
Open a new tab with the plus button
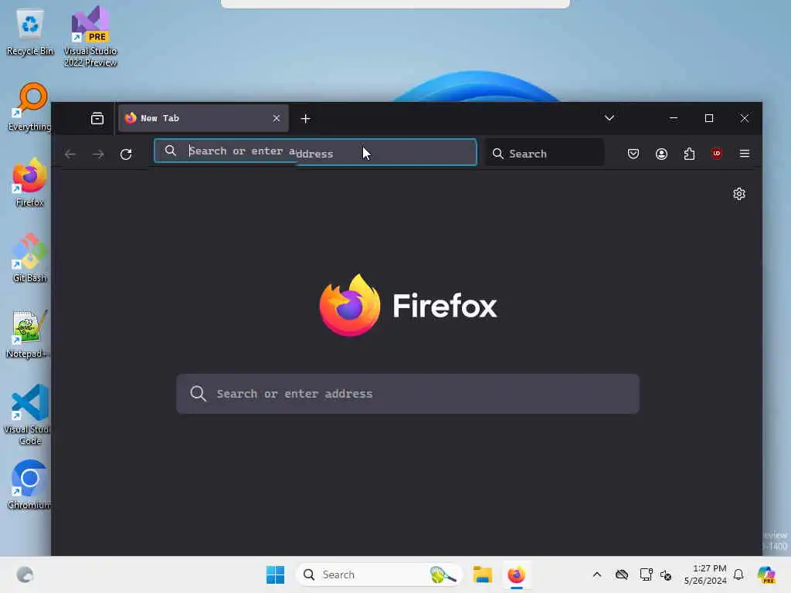click(305, 118)
